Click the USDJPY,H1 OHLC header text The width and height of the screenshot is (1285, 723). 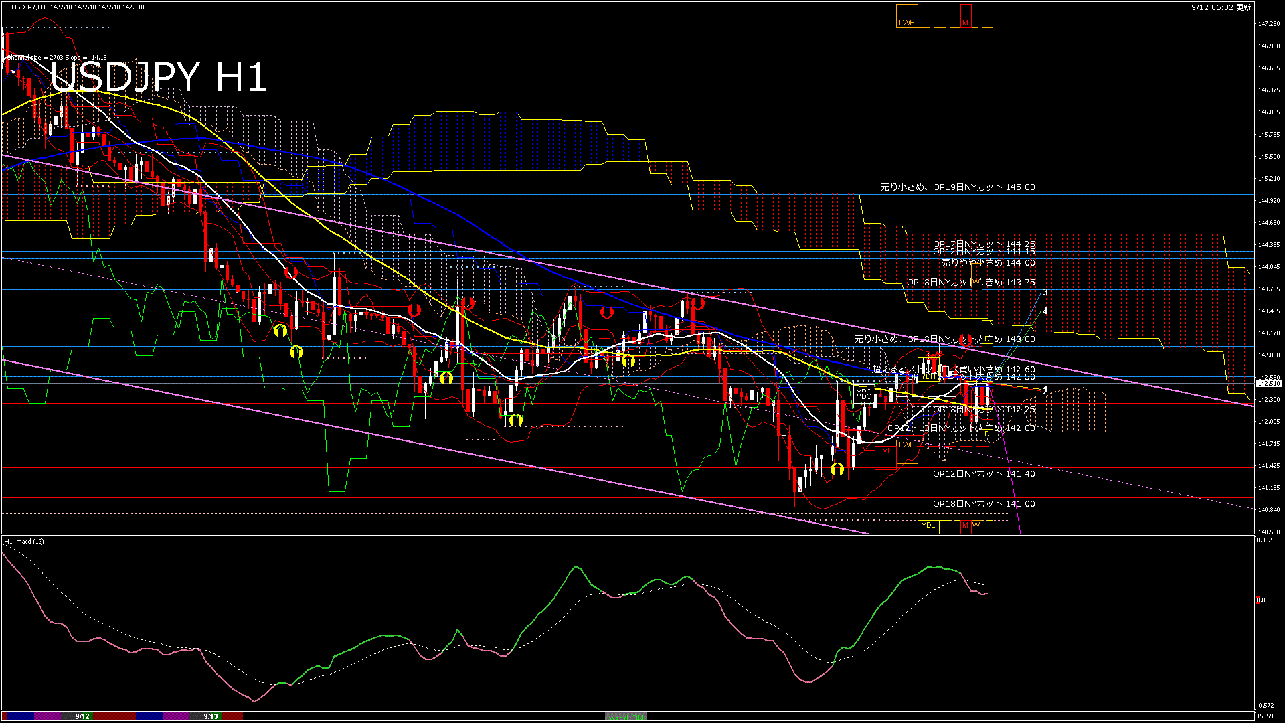[x=78, y=7]
